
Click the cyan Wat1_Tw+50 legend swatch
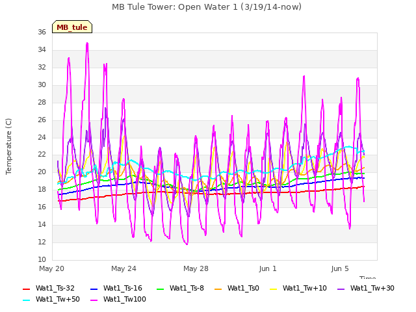click(x=27, y=300)
